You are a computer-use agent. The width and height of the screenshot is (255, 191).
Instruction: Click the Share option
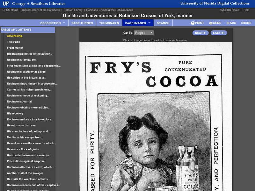tap(246, 23)
